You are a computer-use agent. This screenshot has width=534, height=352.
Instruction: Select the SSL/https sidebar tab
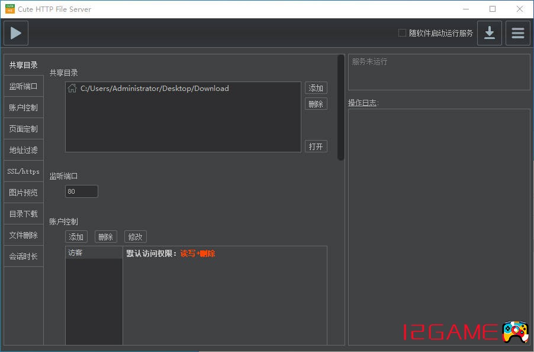pyautogui.click(x=24, y=171)
